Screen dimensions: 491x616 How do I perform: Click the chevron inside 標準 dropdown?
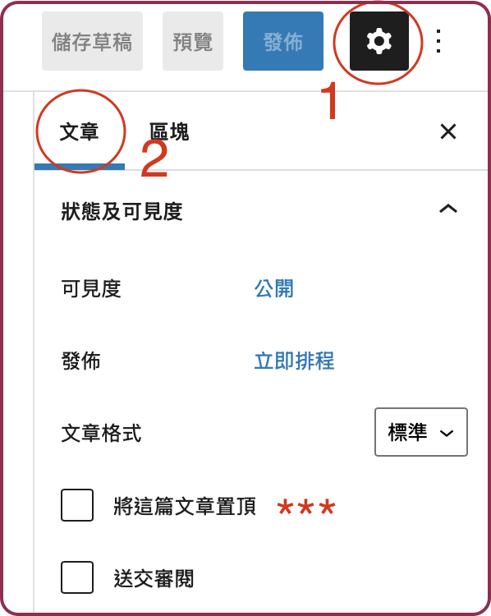point(447,433)
